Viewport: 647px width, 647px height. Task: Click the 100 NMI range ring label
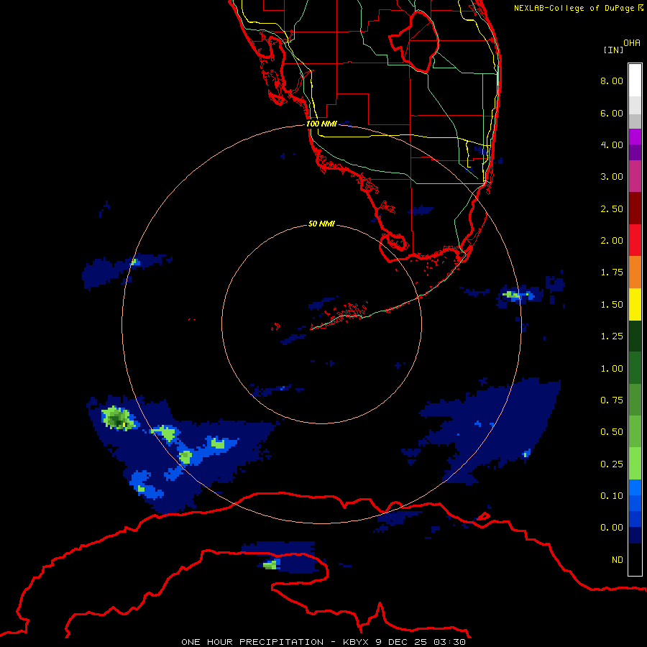[321, 124]
